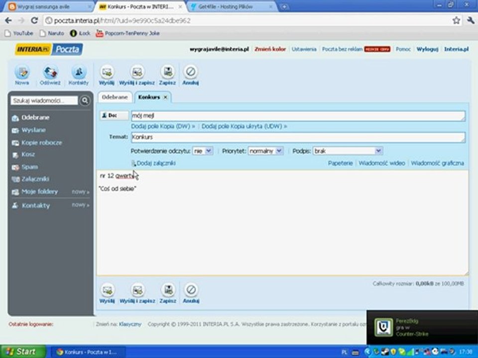Open the Naruto bookmark
This screenshot has width=478, height=358.
coord(52,33)
